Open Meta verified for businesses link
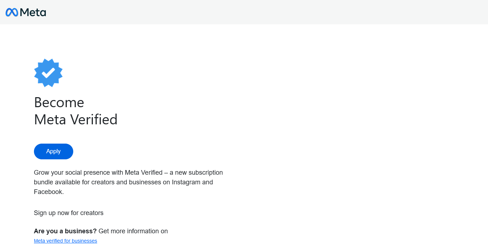The width and height of the screenshot is (488, 244). tap(65, 241)
